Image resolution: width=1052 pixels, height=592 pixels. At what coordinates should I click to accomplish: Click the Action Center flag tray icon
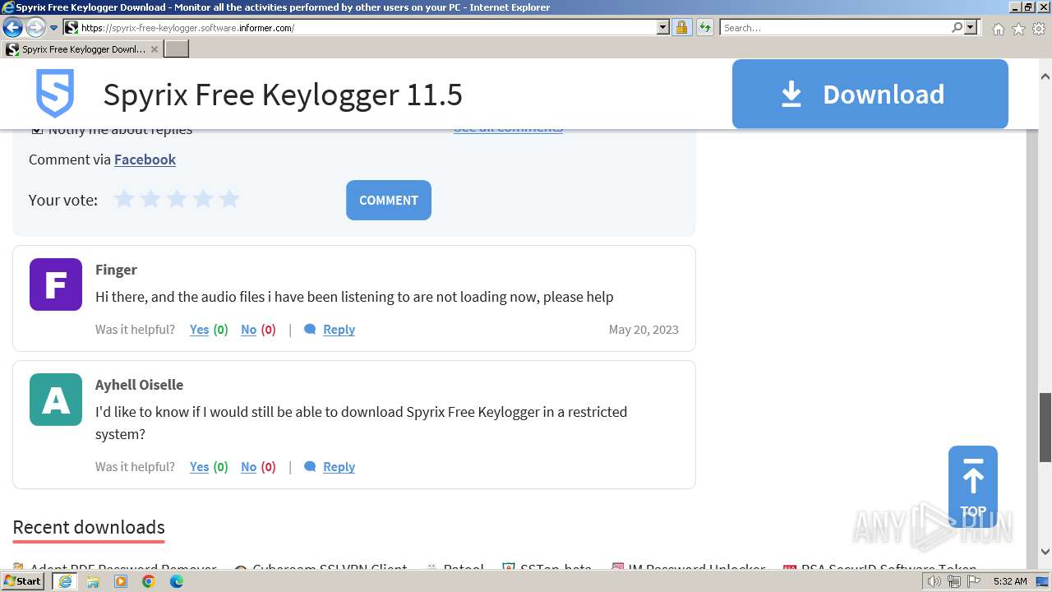973,581
